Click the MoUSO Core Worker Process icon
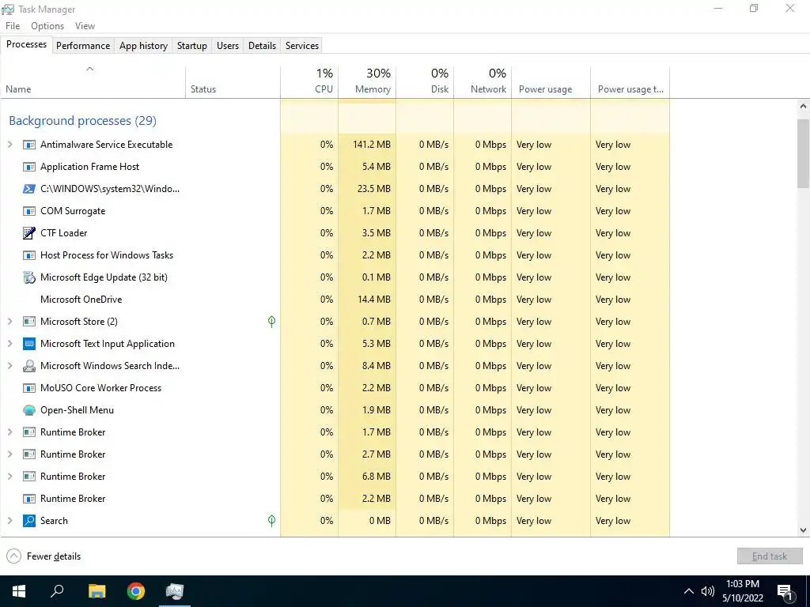 pyautogui.click(x=29, y=388)
